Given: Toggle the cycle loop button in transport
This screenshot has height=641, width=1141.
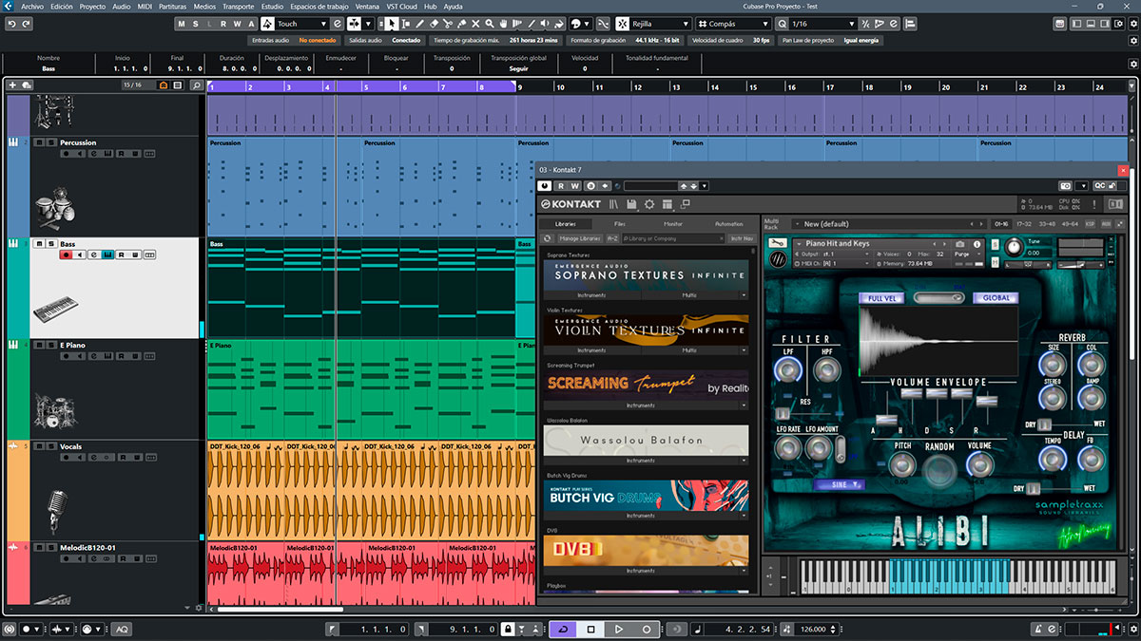Looking at the screenshot, I should pyautogui.click(x=562, y=629).
